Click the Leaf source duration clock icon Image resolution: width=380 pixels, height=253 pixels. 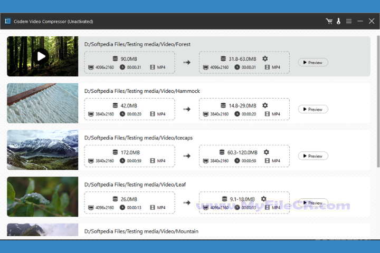coord(122,207)
